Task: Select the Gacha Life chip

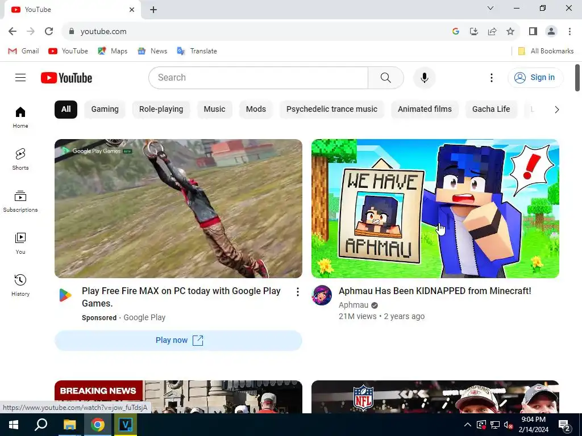Action: coord(491,110)
